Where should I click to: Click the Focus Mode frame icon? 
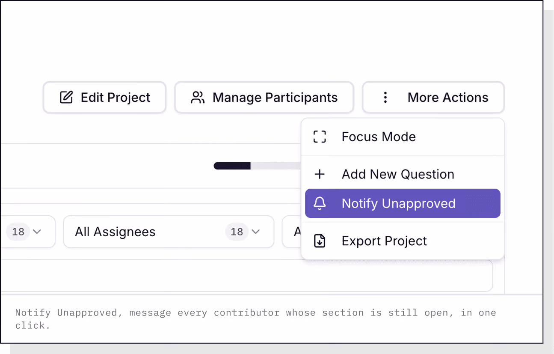[x=320, y=137]
